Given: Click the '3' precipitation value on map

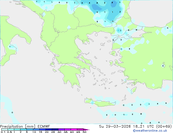Looking at the screenshot, I should [97, 3].
